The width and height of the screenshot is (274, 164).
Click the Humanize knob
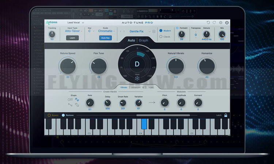coord(207,66)
